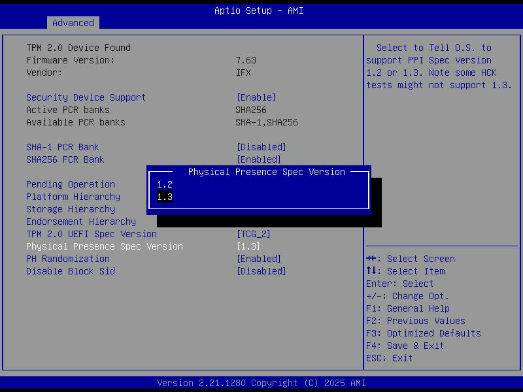This screenshot has height=392, width=523.
Task: Click the F1: General Help hint
Action: tap(407, 308)
